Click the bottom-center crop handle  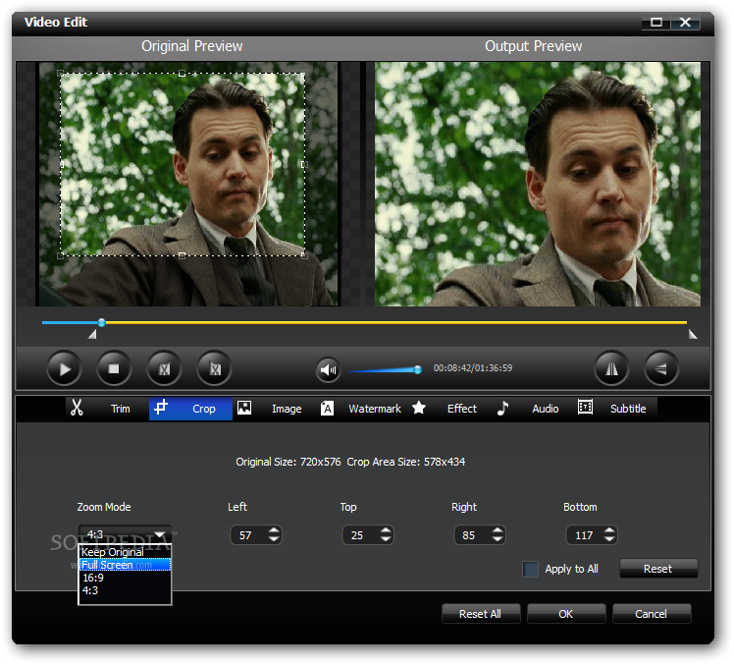(x=183, y=255)
